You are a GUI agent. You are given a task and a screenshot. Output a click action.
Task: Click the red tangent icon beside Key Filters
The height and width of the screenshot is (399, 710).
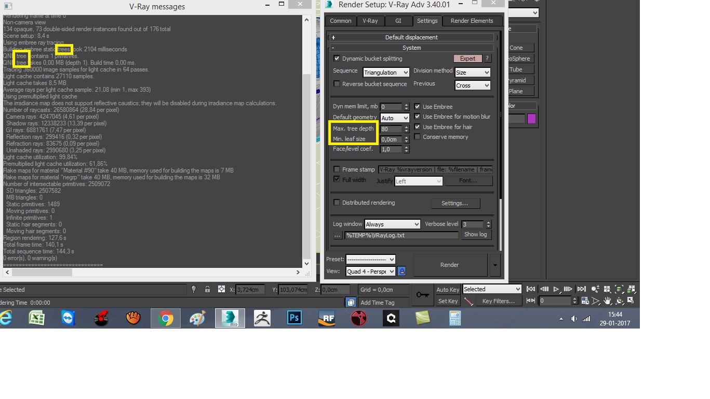point(468,301)
